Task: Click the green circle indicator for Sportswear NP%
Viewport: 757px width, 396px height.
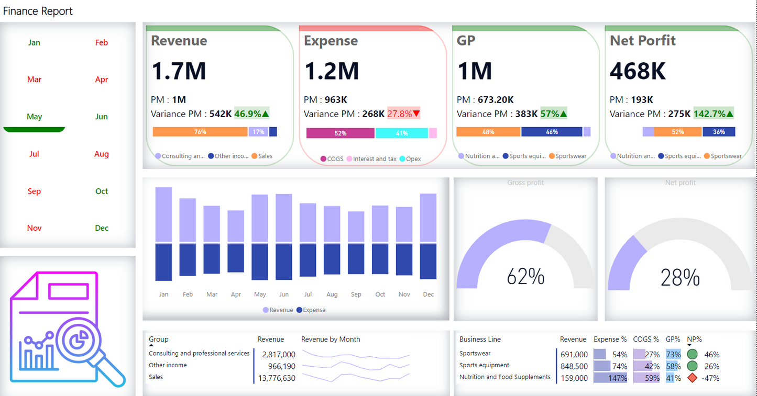Action: [x=692, y=355]
